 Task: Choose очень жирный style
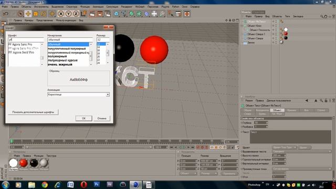click(x=60, y=65)
